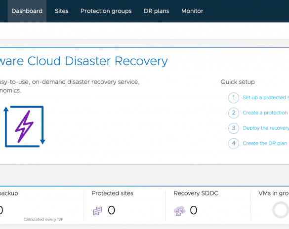Image resolution: width=289 pixels, height=229 pixels.
Task: Open the 'Create a protection' group link
Action: click(266, 113)
